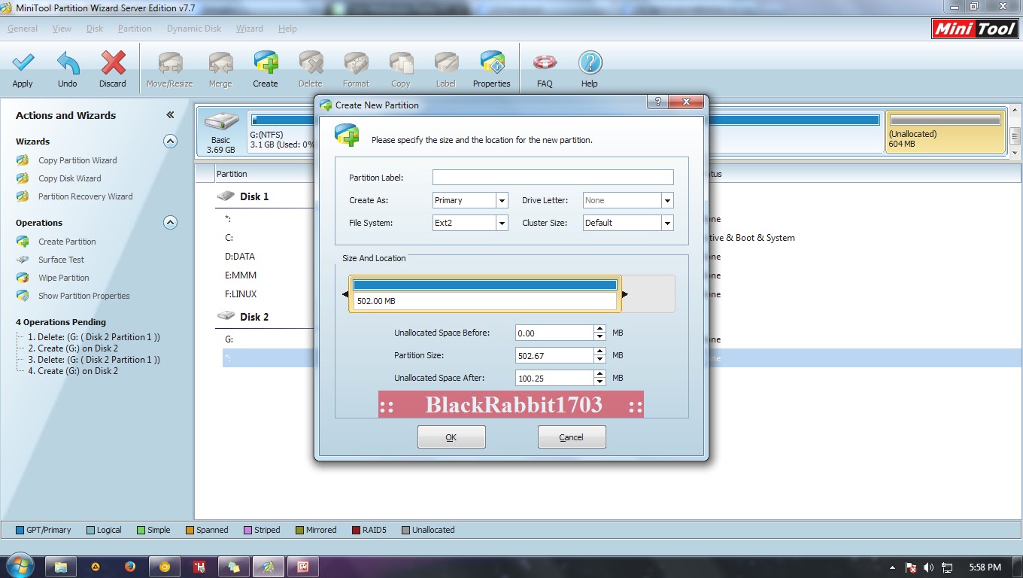Open the Wizard menu
The height and width of the screenshot is (578, 1023).
click(x=250, y=29)
